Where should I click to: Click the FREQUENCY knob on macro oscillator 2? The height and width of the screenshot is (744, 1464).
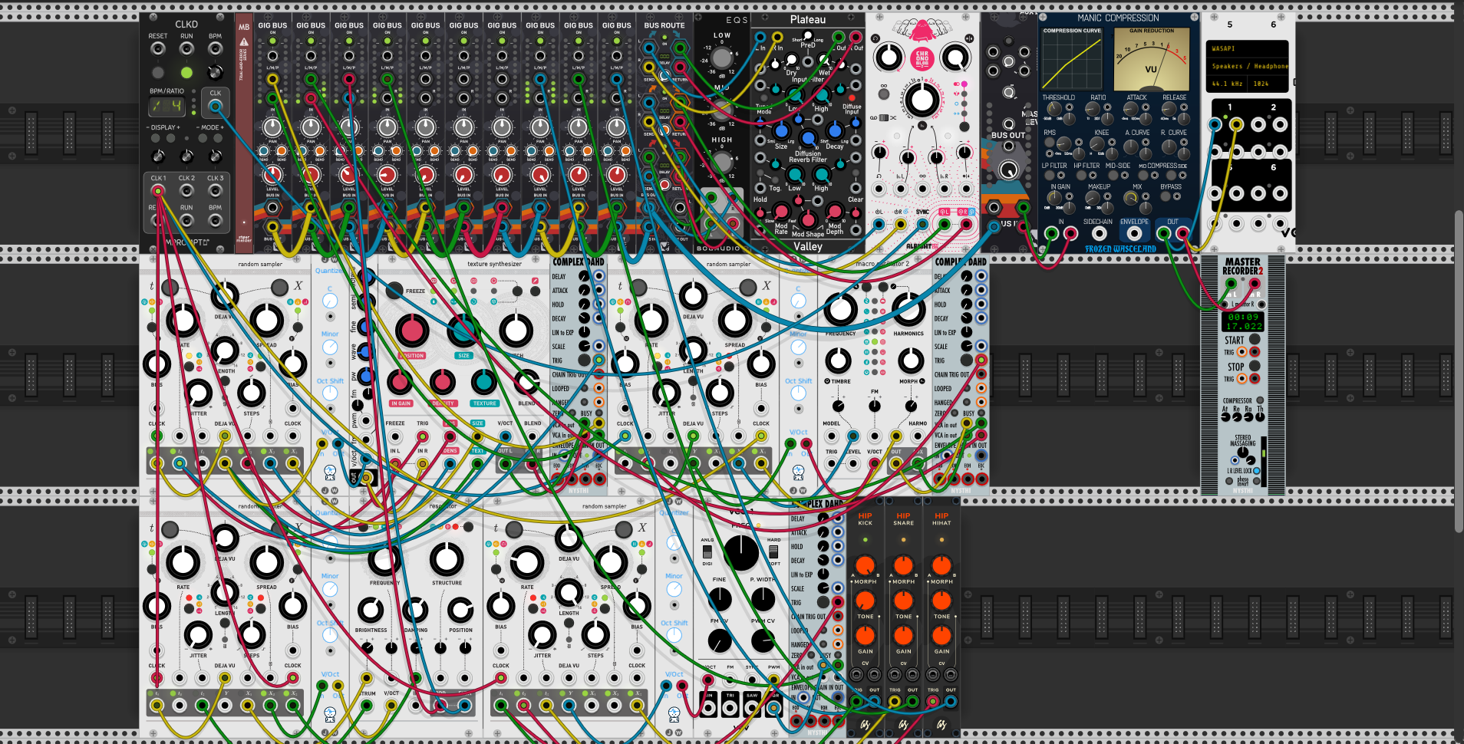pos(841,310)
